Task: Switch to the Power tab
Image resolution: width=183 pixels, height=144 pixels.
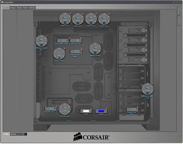Action: pyautogui.click(x=25, y=8)
